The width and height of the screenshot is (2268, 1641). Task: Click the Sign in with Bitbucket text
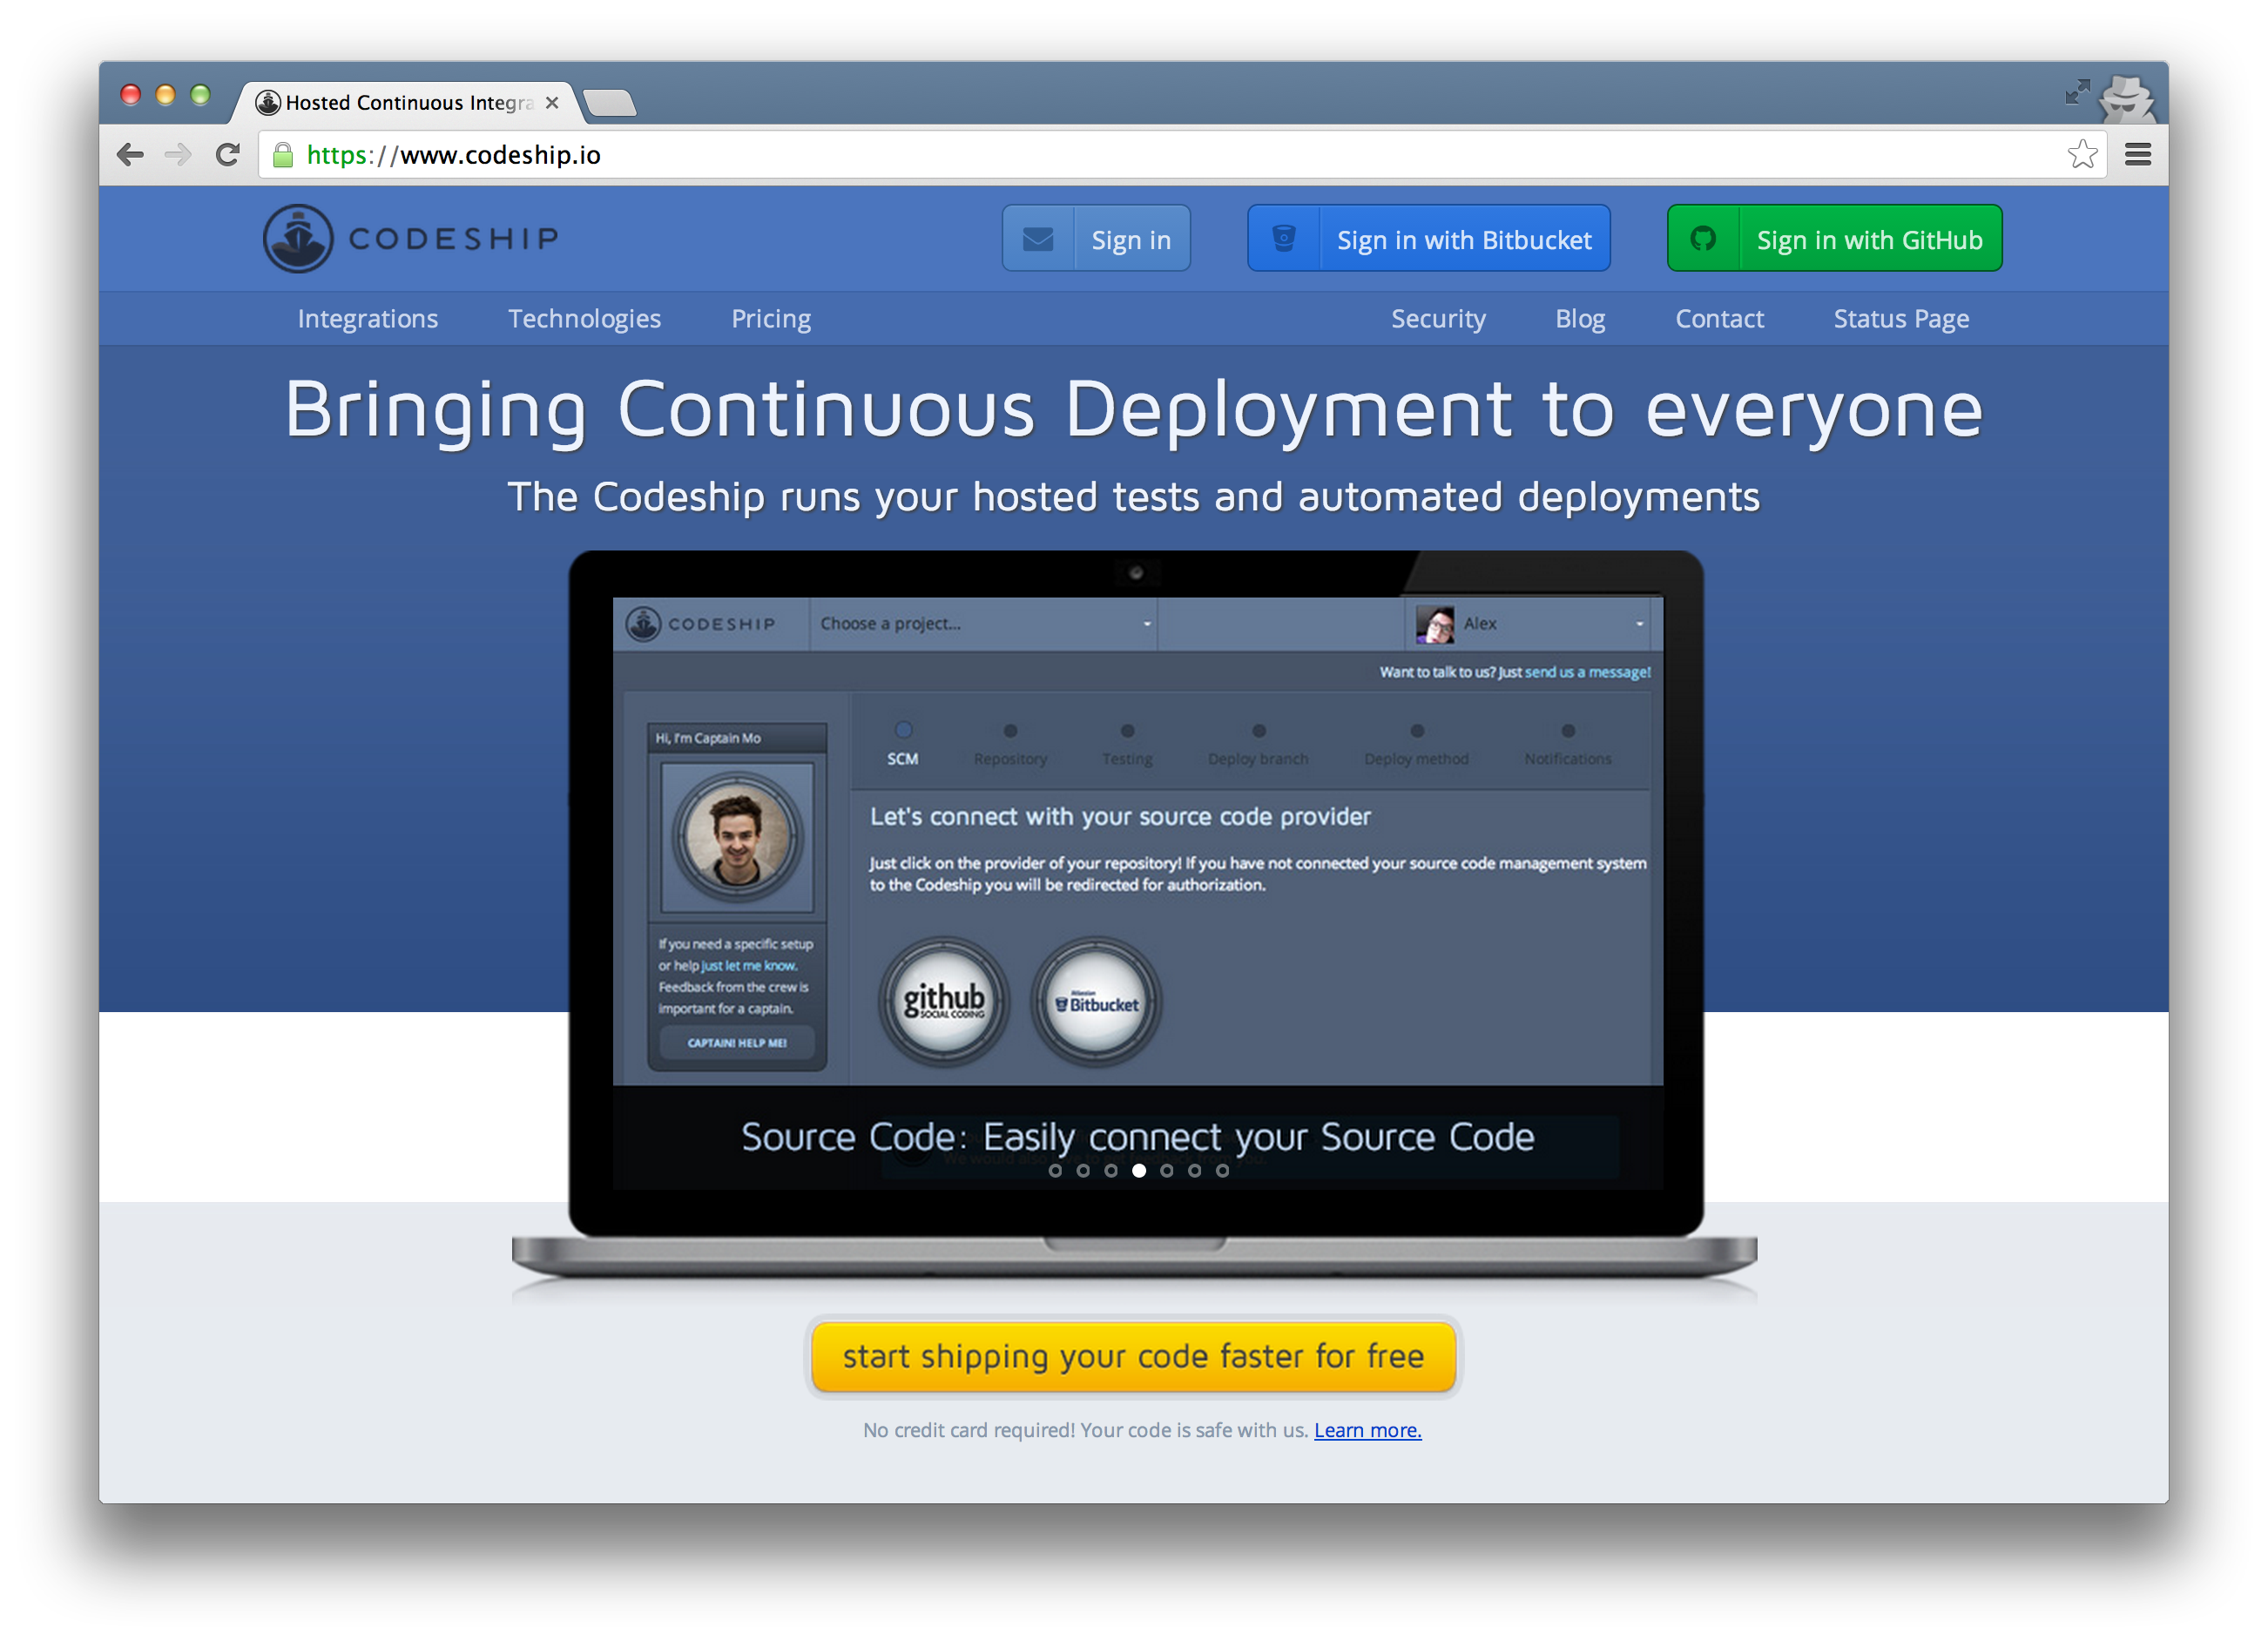click(x=1464, y=240)
